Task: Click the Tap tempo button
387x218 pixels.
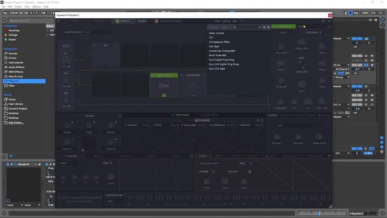Action: (x=5, y=13)
